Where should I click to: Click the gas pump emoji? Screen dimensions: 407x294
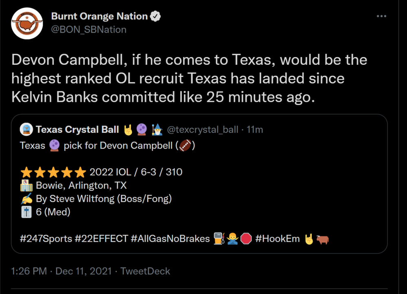219,239
